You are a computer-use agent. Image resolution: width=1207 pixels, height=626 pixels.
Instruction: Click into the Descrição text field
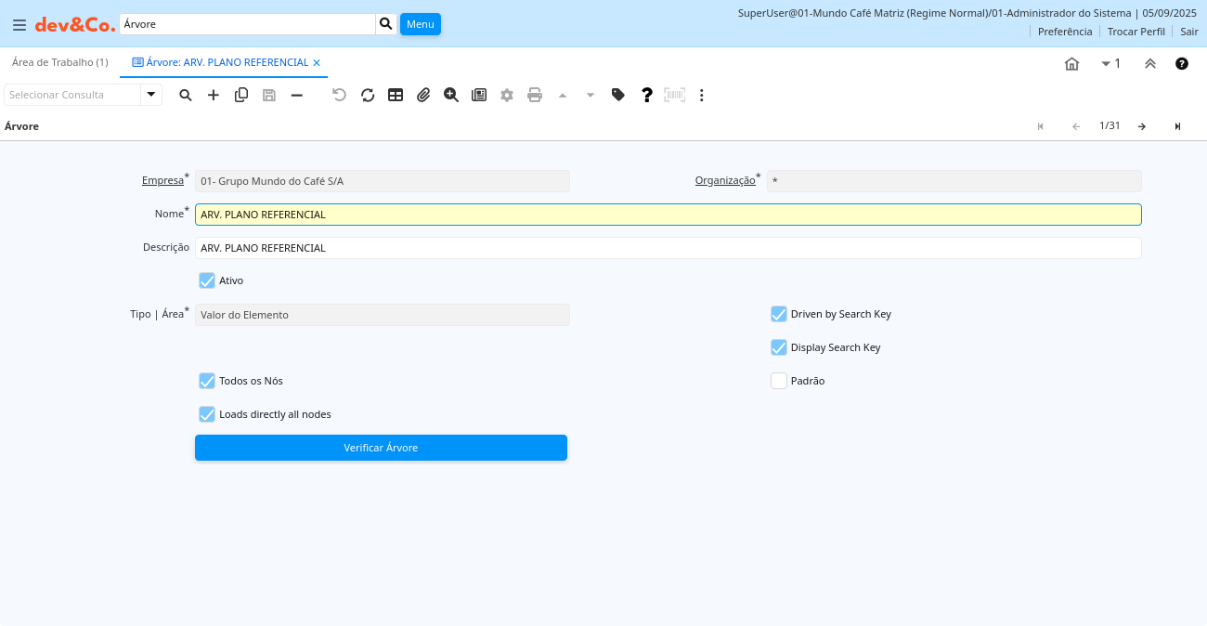(x=668, y=248)
